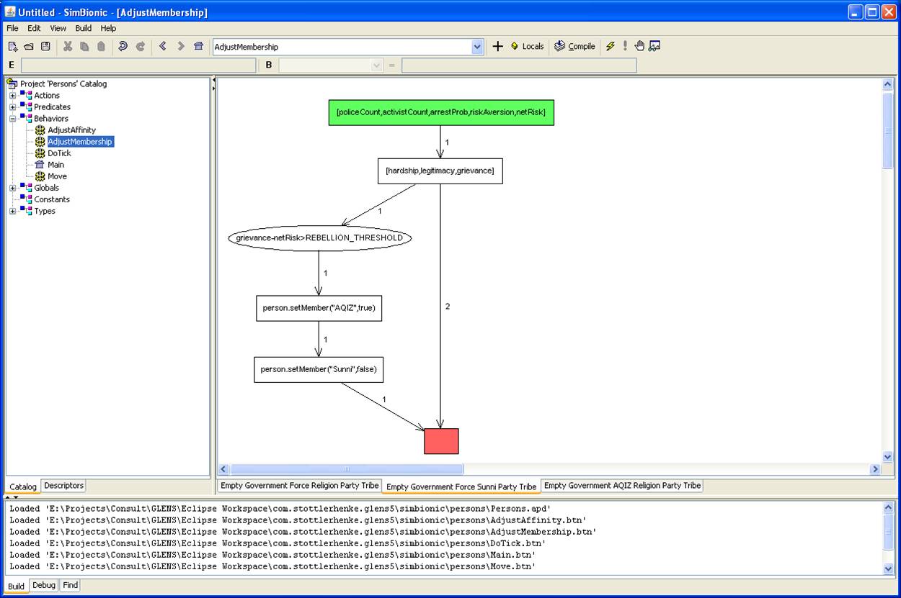Select the green policeCount initial node

point(441,112)
